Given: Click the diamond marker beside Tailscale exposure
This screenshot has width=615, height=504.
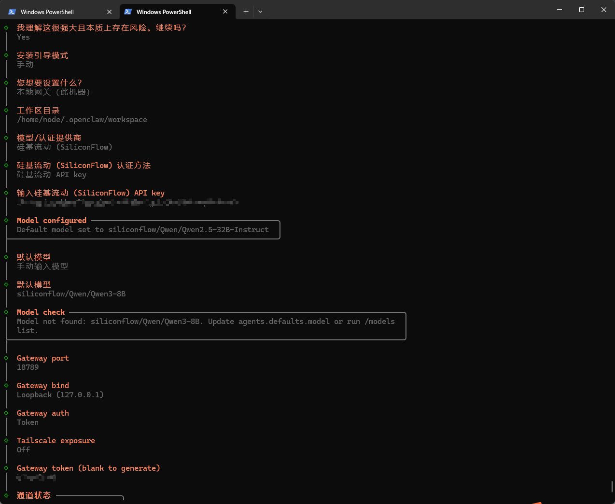Looking at the screenshot, I should [6, 441].
